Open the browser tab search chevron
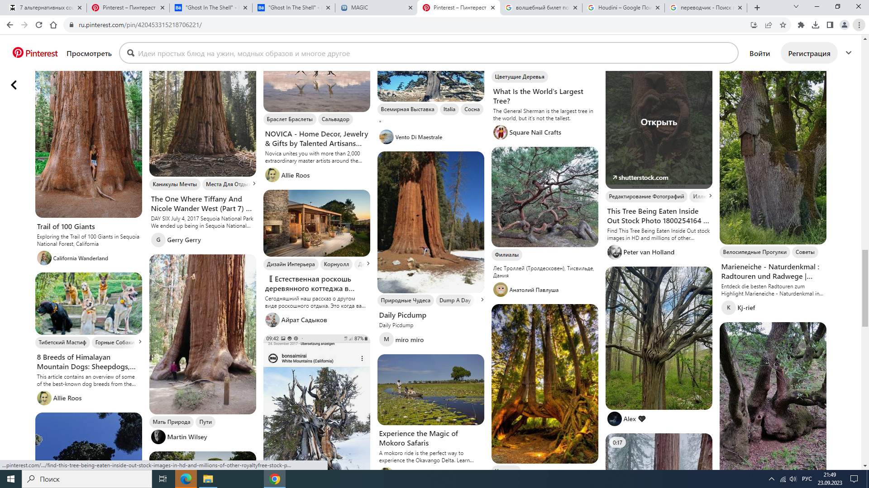The image size is (869, 488). pos(796,7)
